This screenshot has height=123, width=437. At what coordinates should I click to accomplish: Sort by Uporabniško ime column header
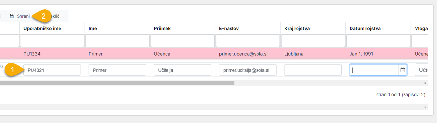coord(42,29)
